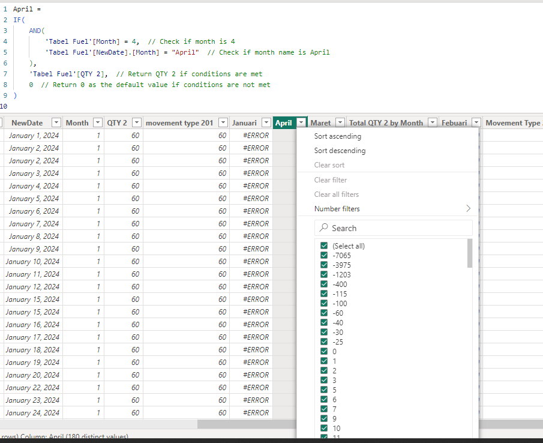Screen dimensions: 543x443
Task: Open Month column filter dropdown
Action: point(98,122)
